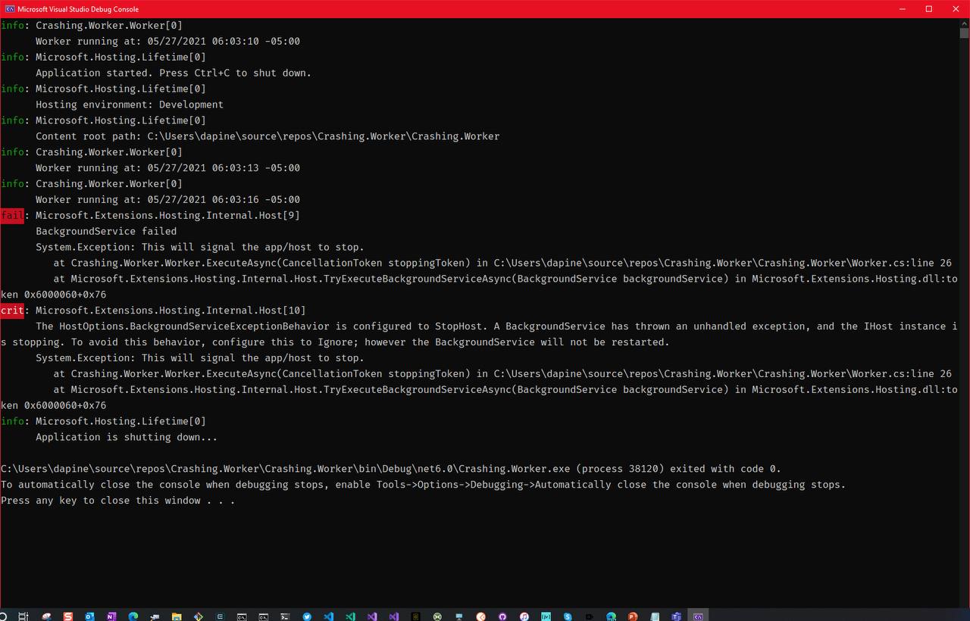Click the red 'crit' log level label
Viewport: 970px width, 621px height.
click(12, 310)
